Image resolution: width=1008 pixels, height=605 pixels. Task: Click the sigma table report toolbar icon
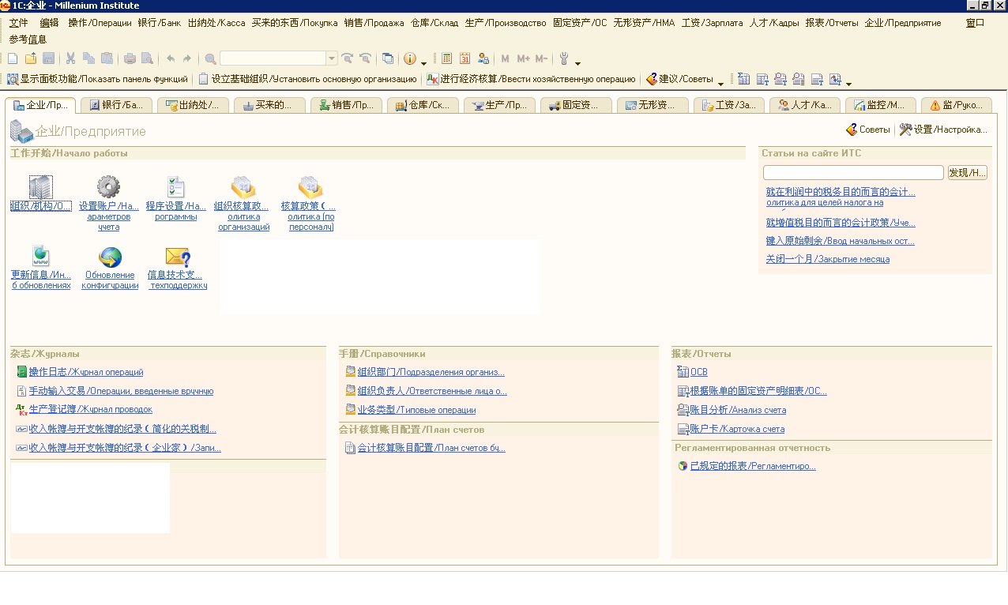pos(744,79)
